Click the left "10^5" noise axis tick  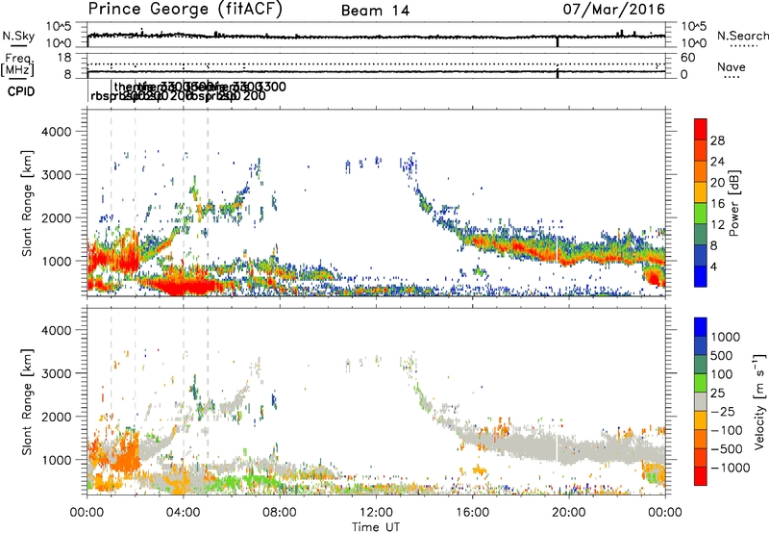pyautogui.click(x=59, y=26)
